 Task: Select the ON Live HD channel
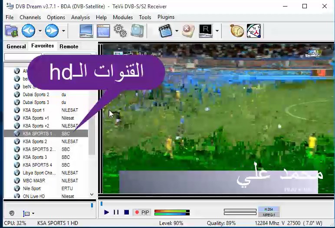(46, 196)
